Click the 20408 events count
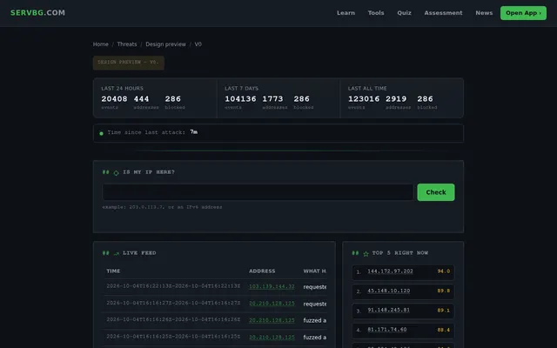This screenshot has width=557, height=348. point(114,99)
